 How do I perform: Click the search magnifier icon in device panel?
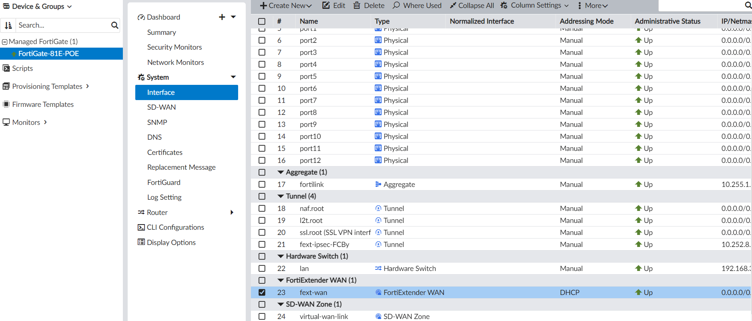tap(114, 25)
